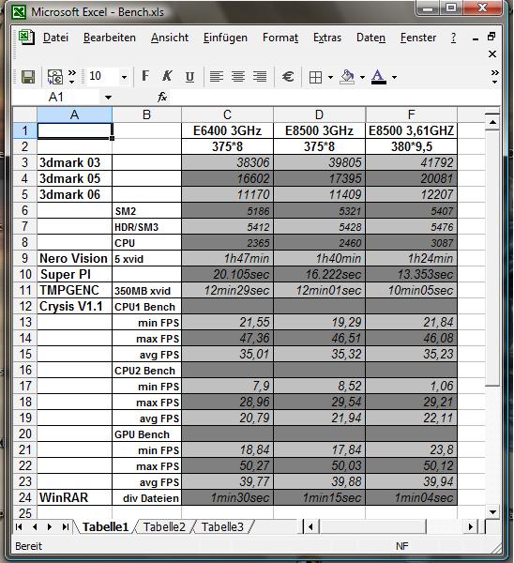Close the workbook with menu bar X
Image resolution: width=514 pixels, height=563 pixels.
pyautogui.click(x=492, y=54)
